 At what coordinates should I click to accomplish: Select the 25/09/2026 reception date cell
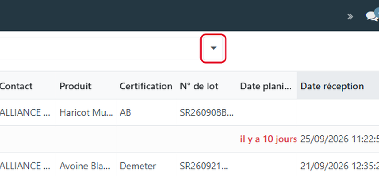click(340, 139)
